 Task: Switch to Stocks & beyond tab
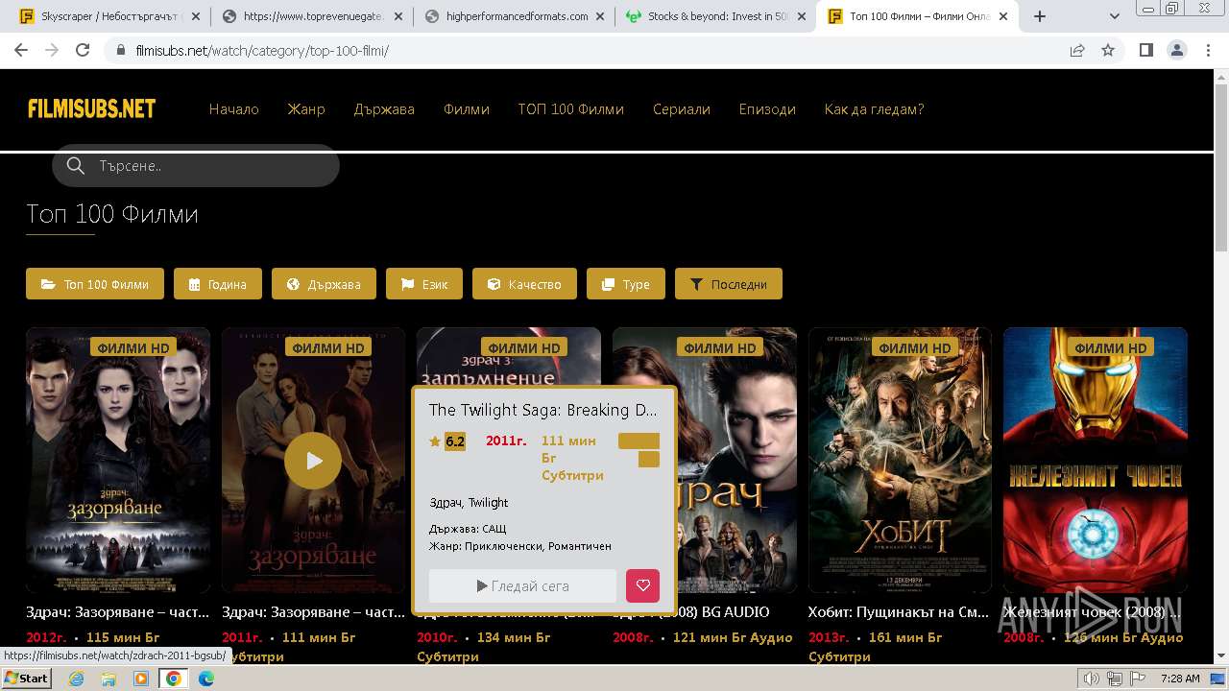(714, 16)
